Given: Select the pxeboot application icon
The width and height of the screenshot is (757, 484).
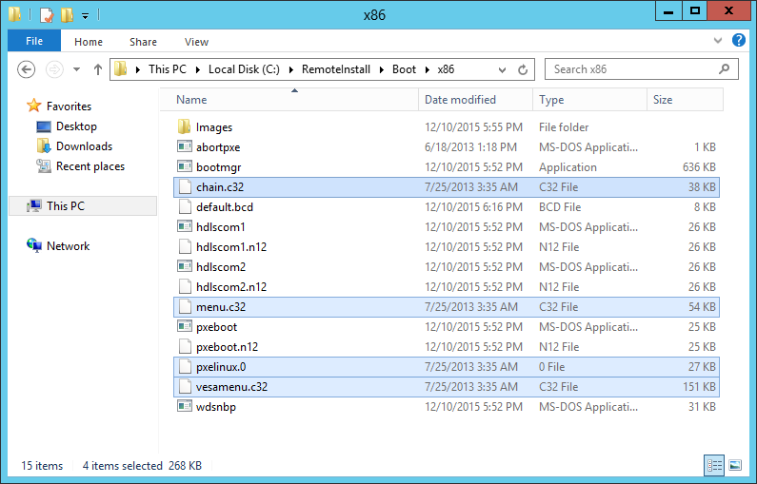Looking at the screenshot, I should pos(185,326).
